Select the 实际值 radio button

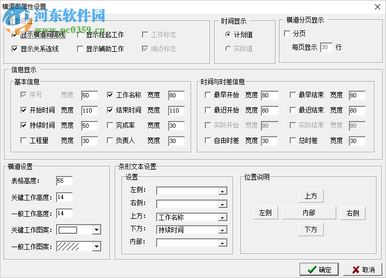(x=228, y=49)
